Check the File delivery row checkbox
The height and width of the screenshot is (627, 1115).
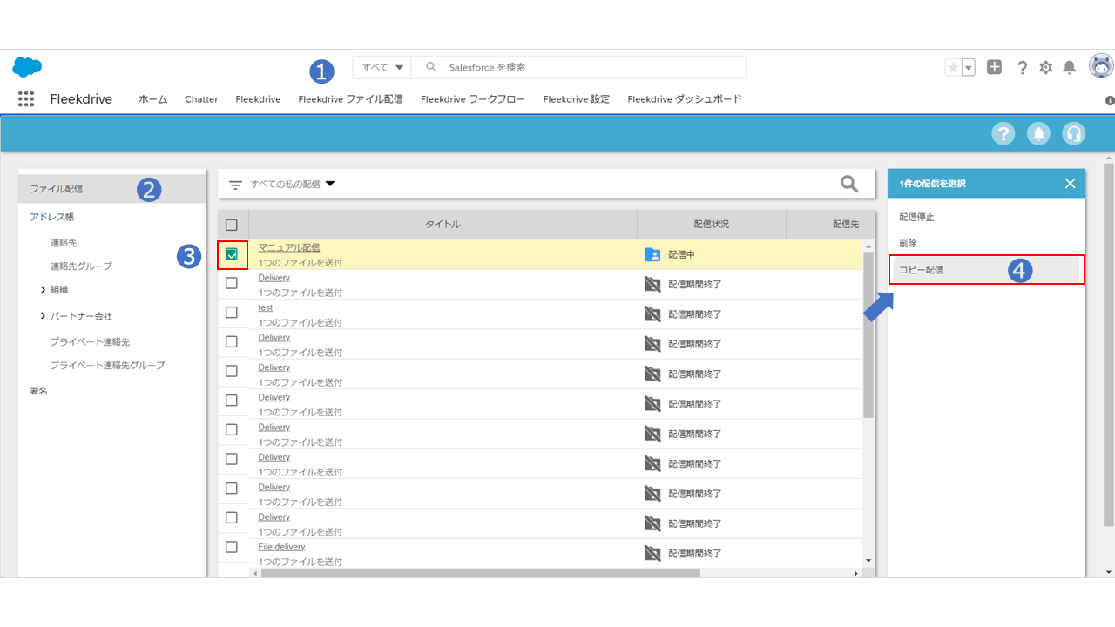232,547
